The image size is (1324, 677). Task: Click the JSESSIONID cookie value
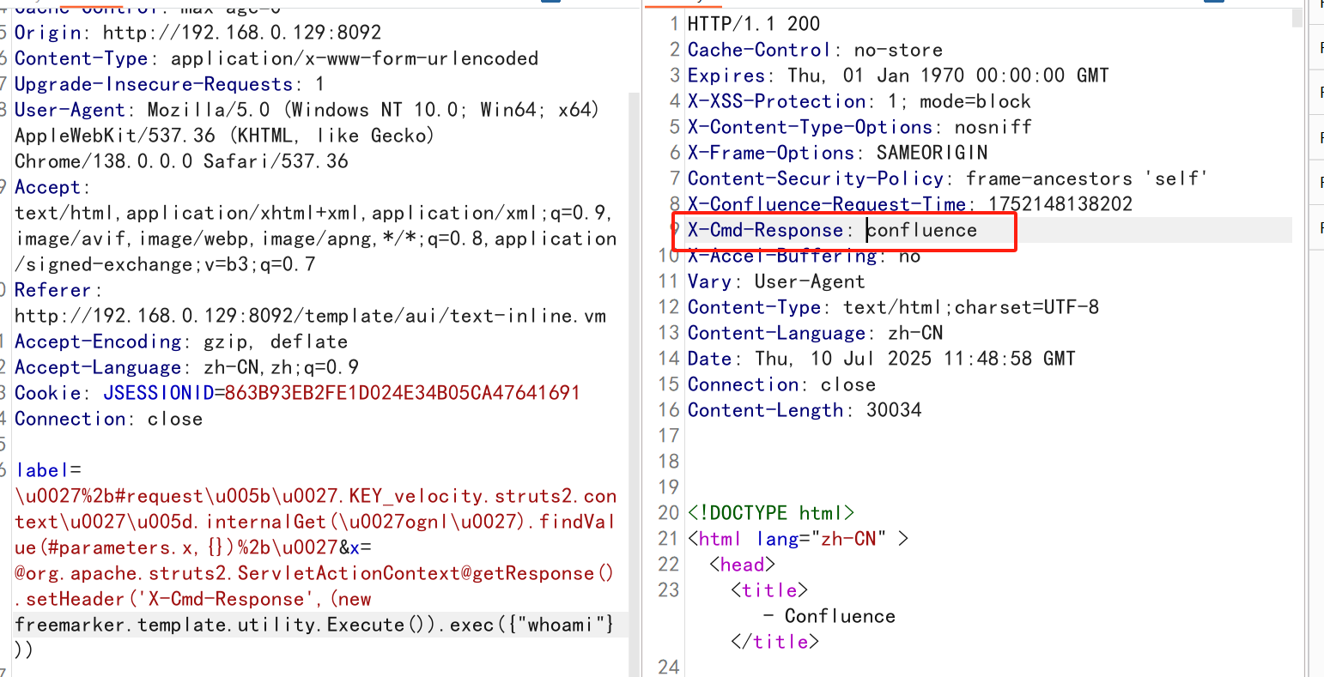coord(403,393)
